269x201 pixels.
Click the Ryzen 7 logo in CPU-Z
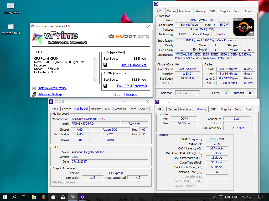(x=244, y=27)
